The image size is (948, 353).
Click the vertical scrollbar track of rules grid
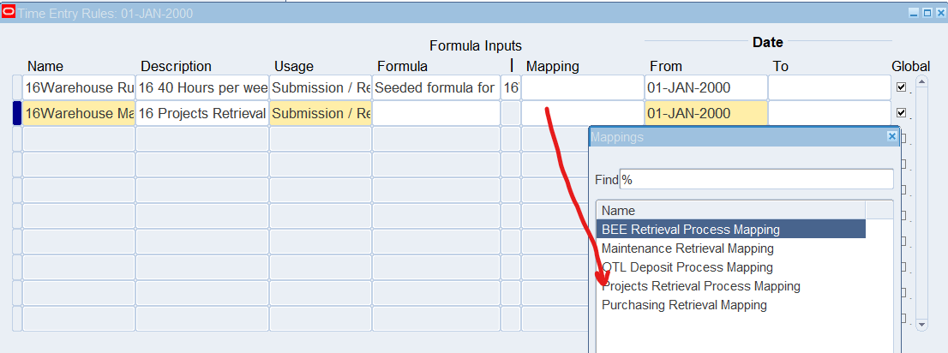[x=922, y=206]
